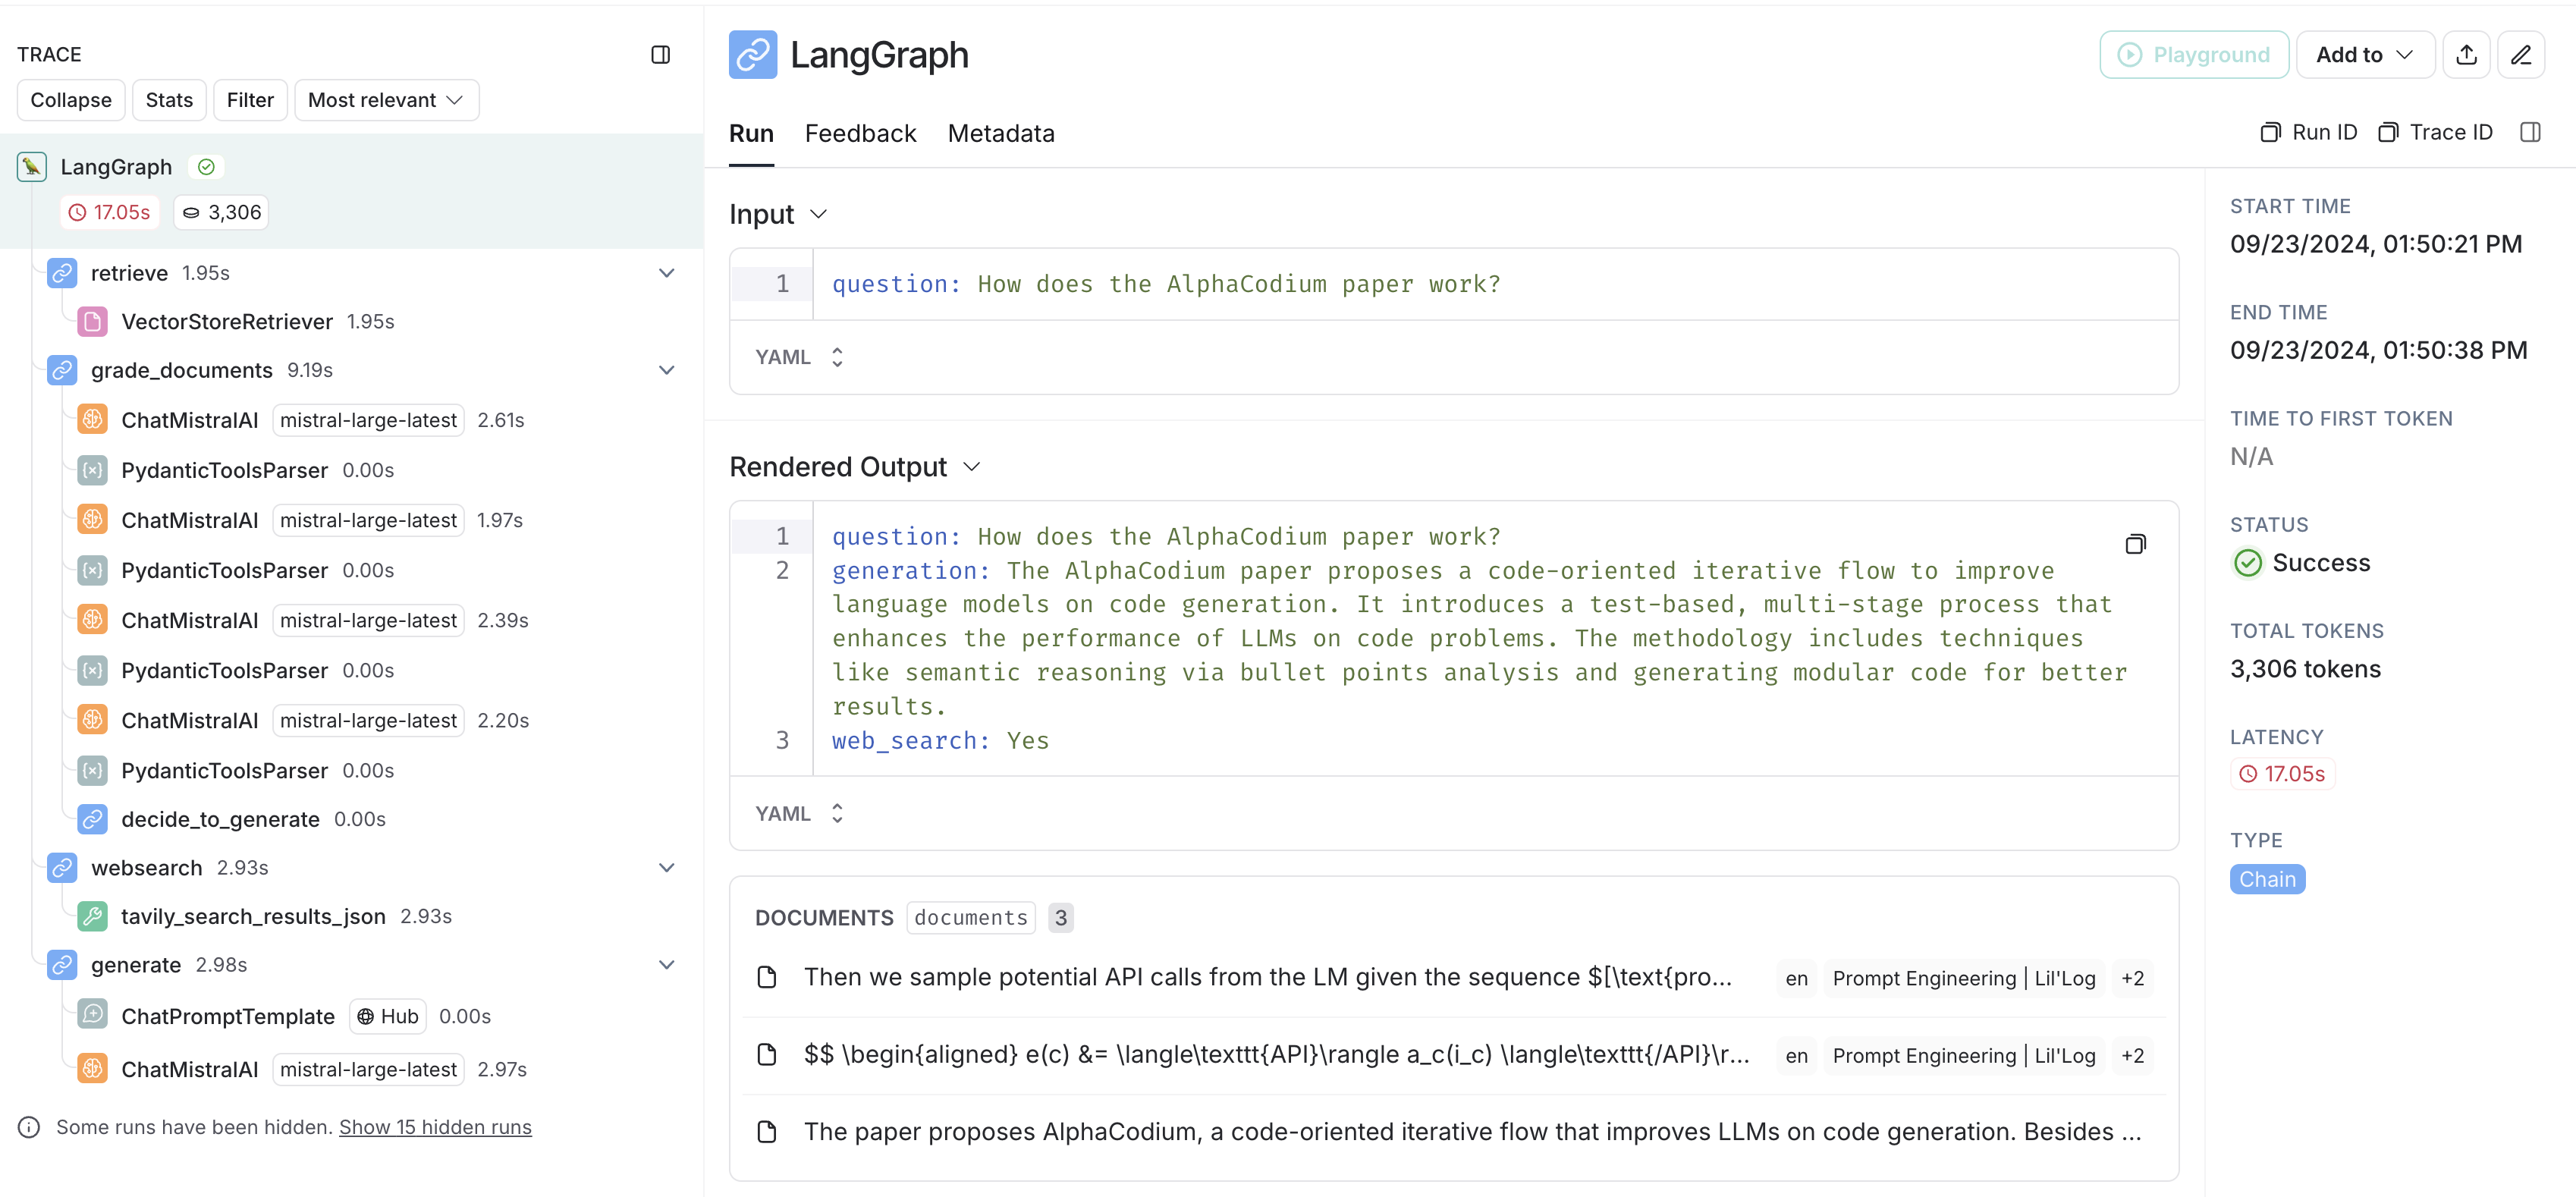The width and height of the screenshot is (2576, 1197).
Task: Toggle the right details panel icon
Action: [2530, 132]
